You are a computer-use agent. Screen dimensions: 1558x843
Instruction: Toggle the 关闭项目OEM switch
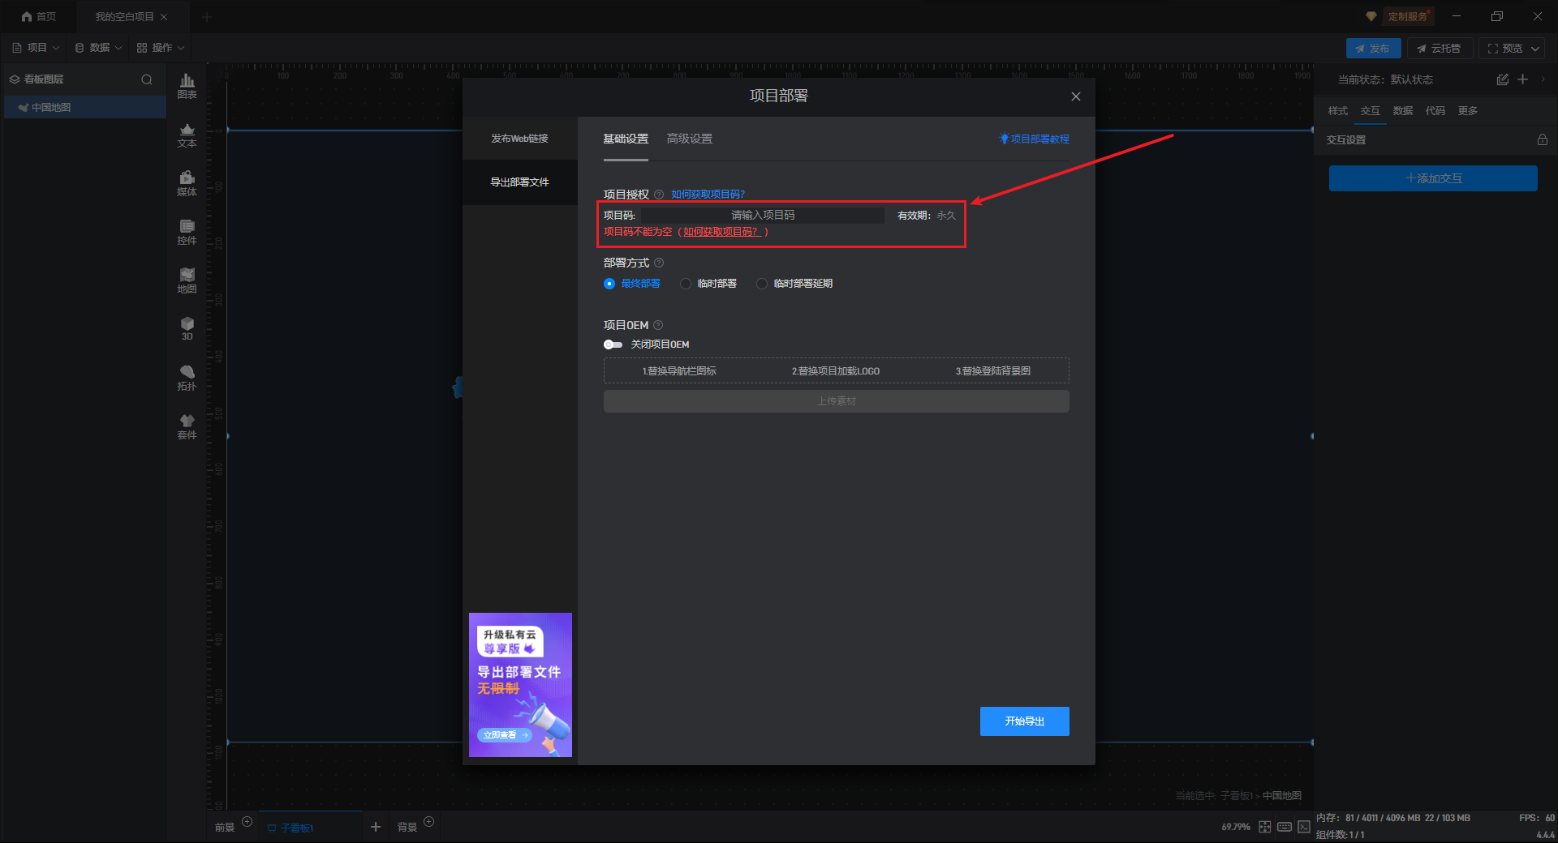click(x=613, y=344)
